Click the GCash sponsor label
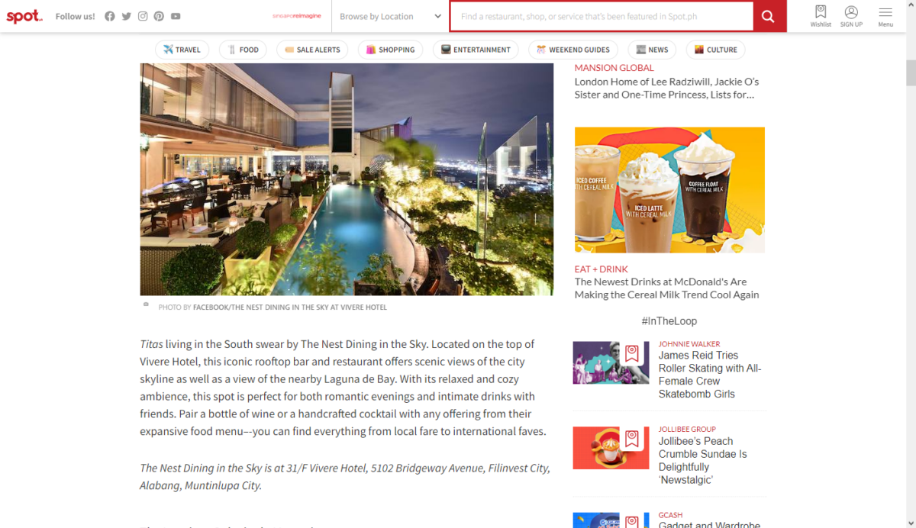This screenshot has width=916, height=528. point(670,515)
